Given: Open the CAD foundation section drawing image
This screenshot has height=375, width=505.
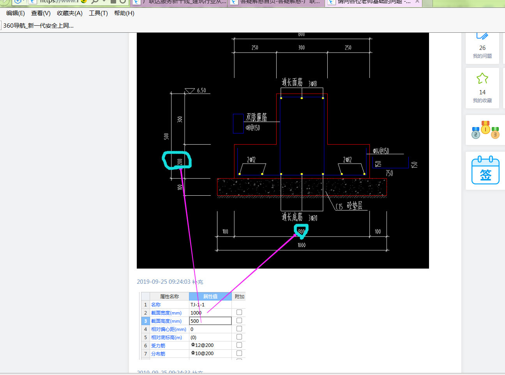Looking at the screenshot, I should click(x=283, y=150).
